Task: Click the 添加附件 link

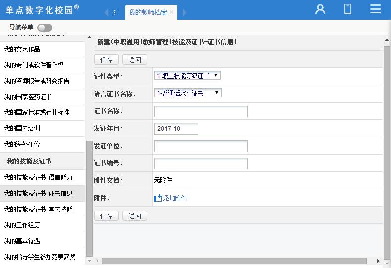Action: [x=175, y=198]
